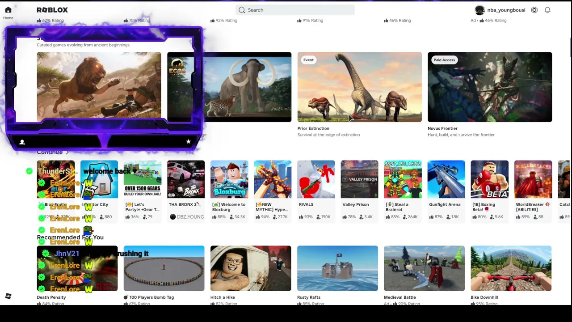Click the RIVALS 93% rating icon
This screenshot has height=322, width=572.
coord(301,217)
